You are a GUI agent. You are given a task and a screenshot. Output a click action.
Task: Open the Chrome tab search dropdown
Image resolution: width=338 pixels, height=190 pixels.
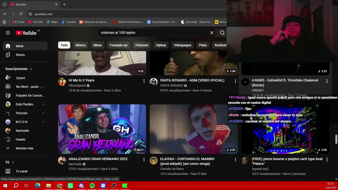(4, 4)
